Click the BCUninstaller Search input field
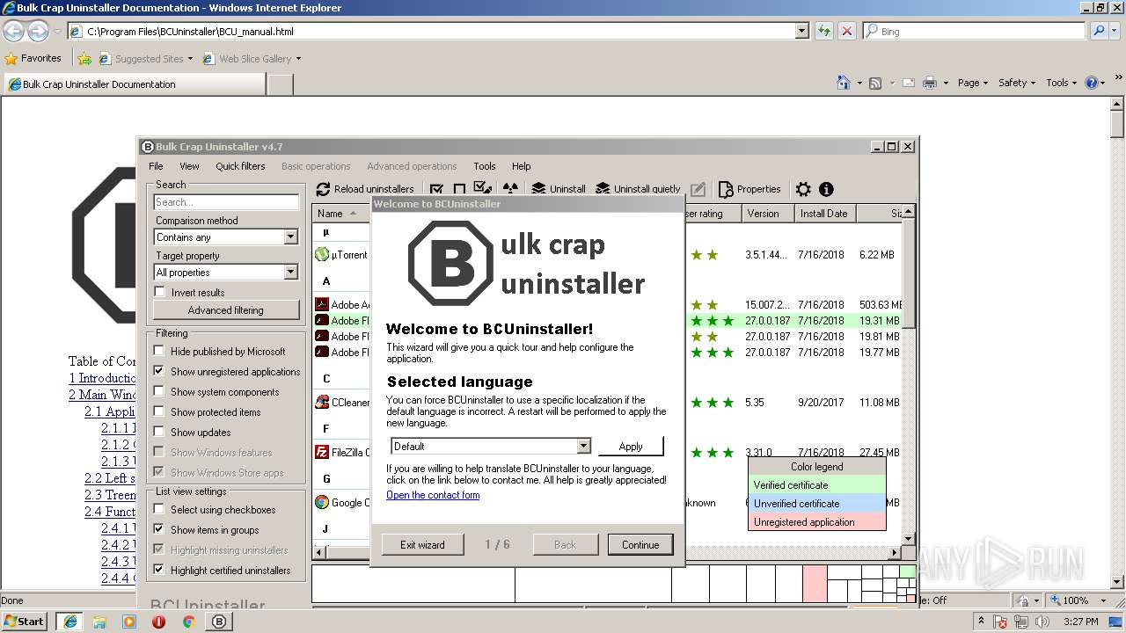Image resolution: width=1126 pixels, height=633 pixels. point(226,202)
